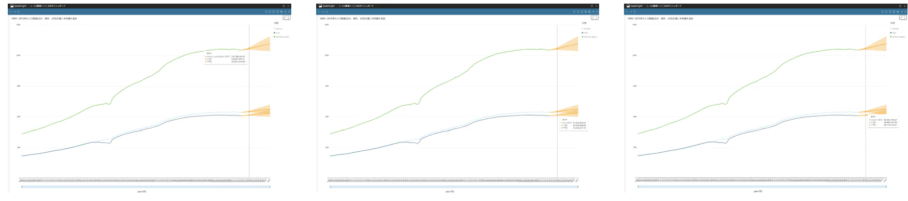The image size is (908, 201).
Task: Click the share icon in left dashboard toolbar
Action: point(285,11)
